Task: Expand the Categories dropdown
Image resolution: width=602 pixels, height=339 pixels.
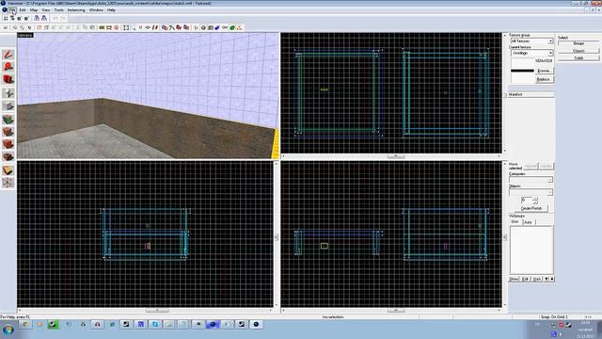Action: coord(550,180)
